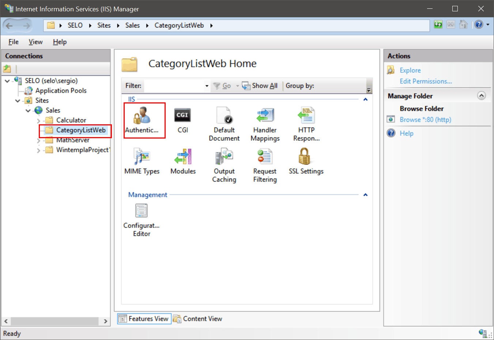Click Sales in the address breadcrumb

[x=132, y=25]
